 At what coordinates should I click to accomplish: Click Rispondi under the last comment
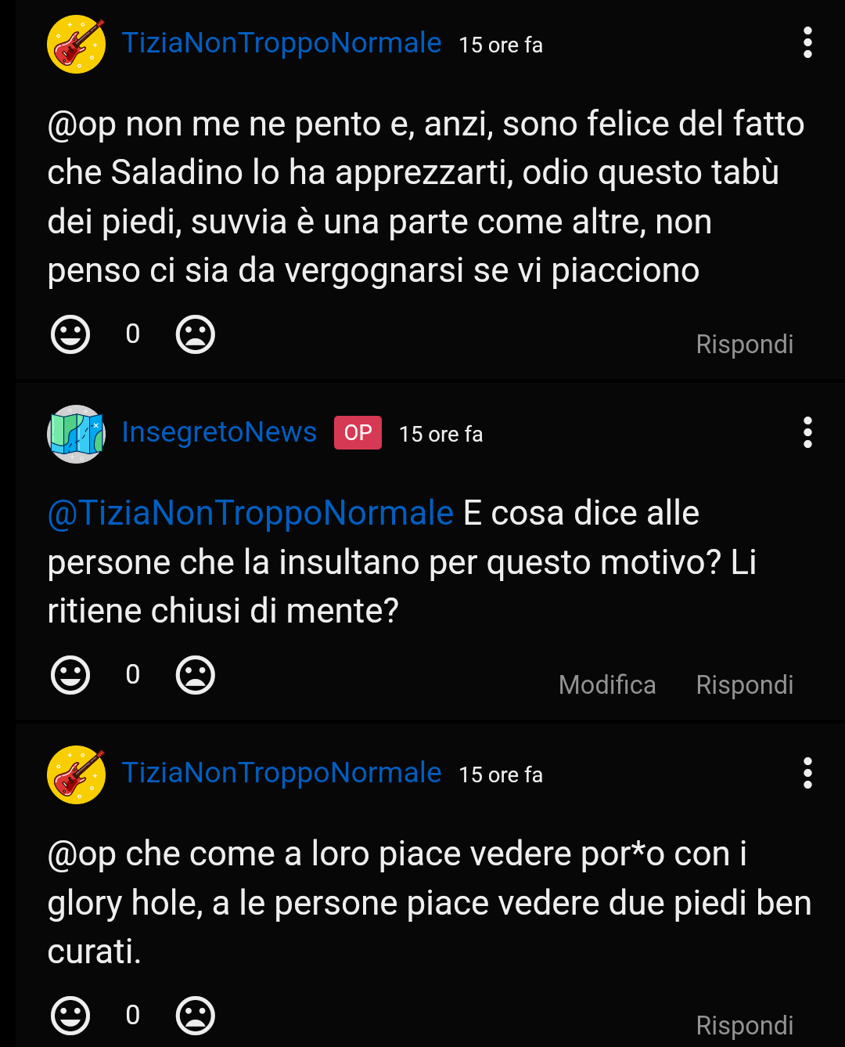745,1026
